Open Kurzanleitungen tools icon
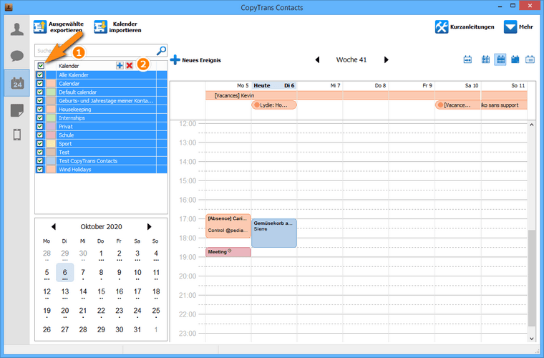 coord(442,27)
